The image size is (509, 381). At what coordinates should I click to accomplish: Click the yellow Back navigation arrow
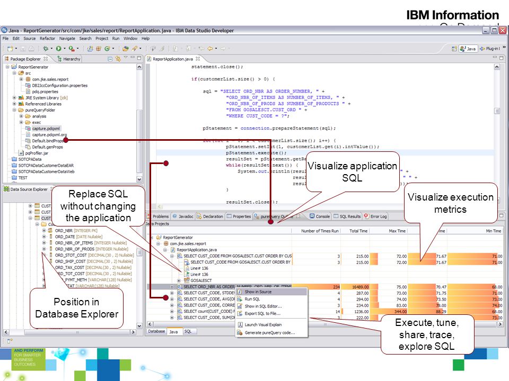click(210, 49)
